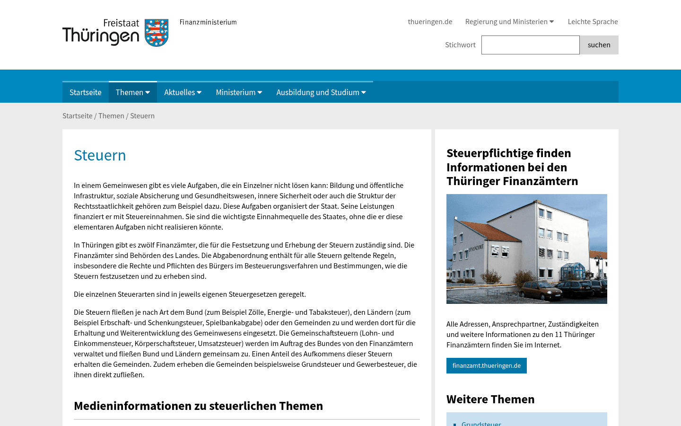681x426 pixels.
Task: Expand the Themen navigation menu
Action: click(133, 92)
